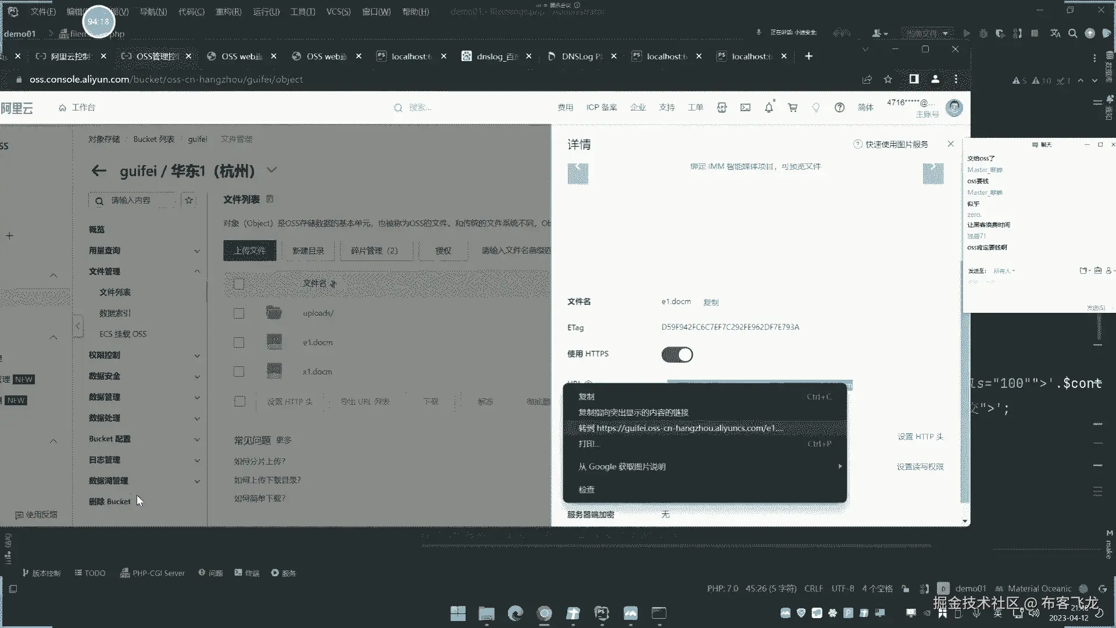The width and height of the screenshot is (1116, 628).
Task: Check the box for e1.docm file
Action: (239, 342)
